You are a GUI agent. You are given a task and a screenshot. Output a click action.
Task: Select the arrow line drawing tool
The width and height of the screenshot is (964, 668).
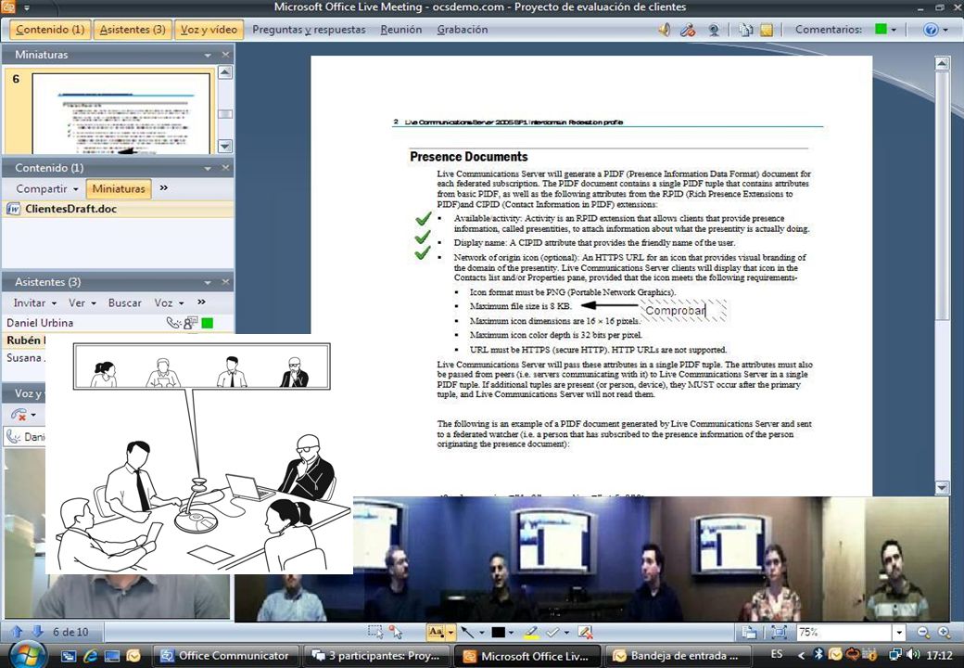468,632
